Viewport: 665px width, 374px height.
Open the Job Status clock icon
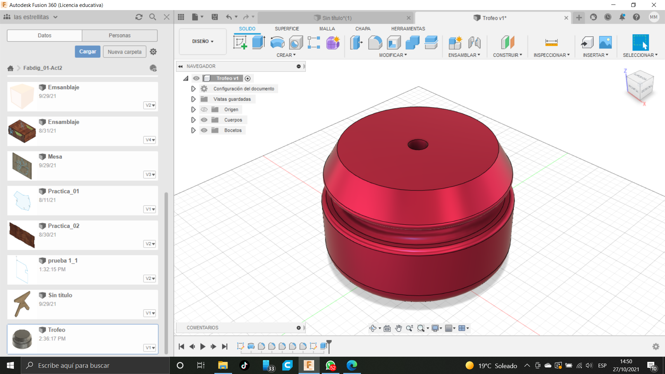click(x=608, y=17)
